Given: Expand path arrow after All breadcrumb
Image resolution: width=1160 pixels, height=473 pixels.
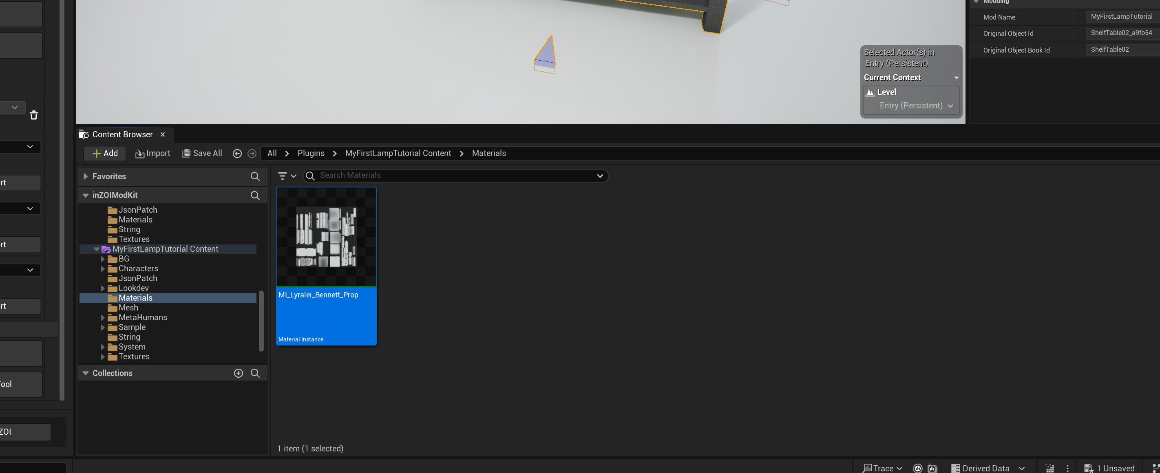Looking at the screenshot, I should click(x=287, y=154).
